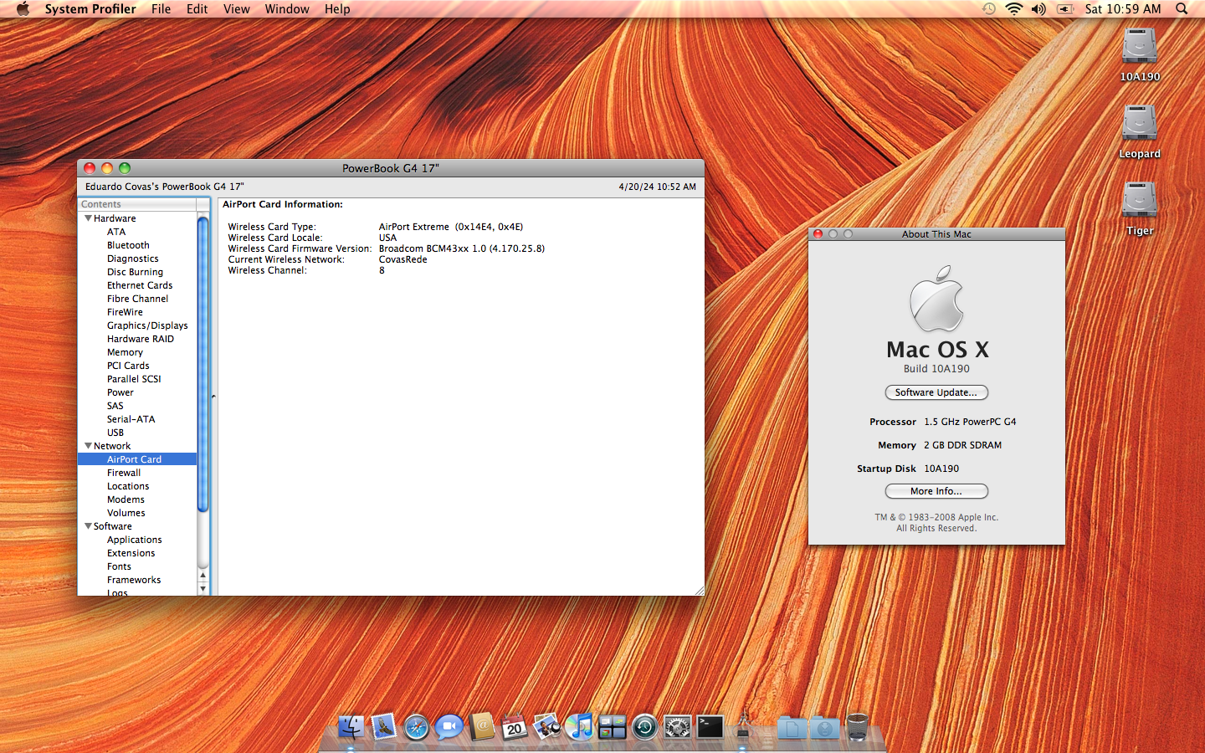Open the View menu
Screen dimensions: 1205x753
point(236,9)
